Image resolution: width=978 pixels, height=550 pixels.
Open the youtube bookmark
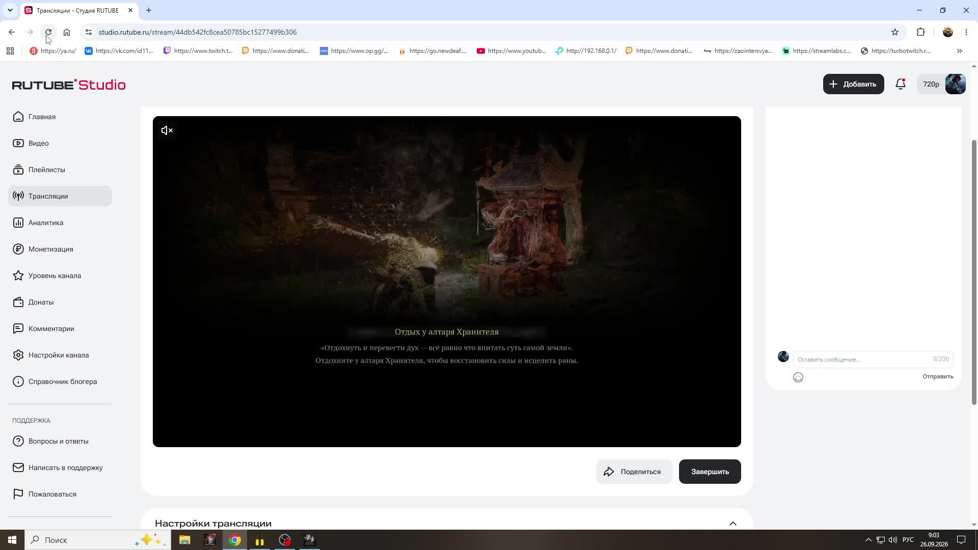(511, 51)
